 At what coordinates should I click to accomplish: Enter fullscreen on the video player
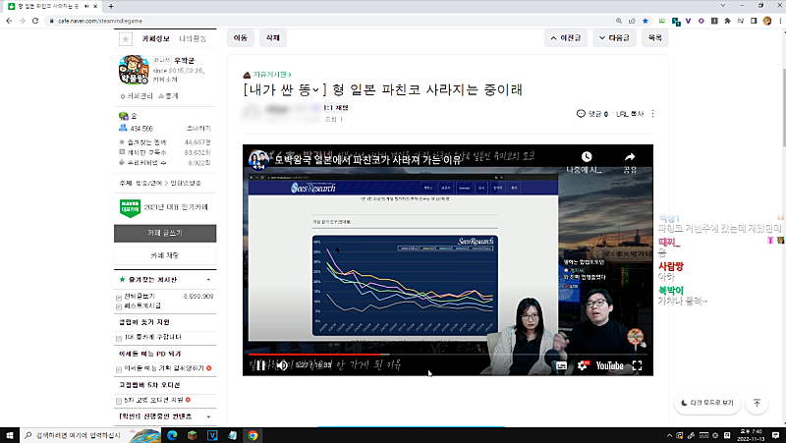pos(640,365)
